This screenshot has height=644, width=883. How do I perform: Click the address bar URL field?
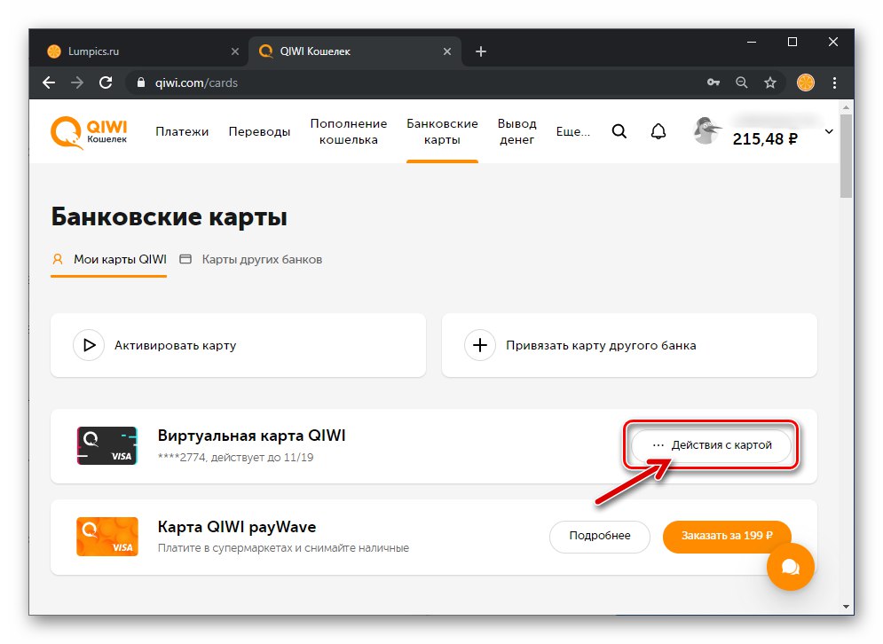(399, 82)
